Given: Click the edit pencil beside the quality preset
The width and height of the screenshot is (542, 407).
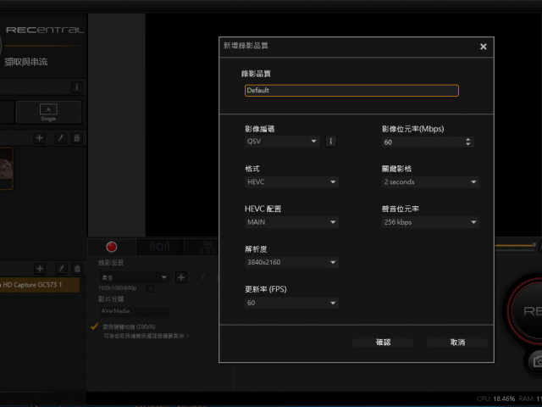Looking at the screenshot, I should 202,277.
